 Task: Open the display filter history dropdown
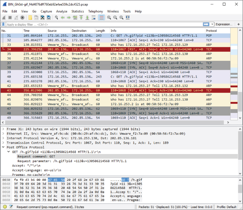(212, 24)
